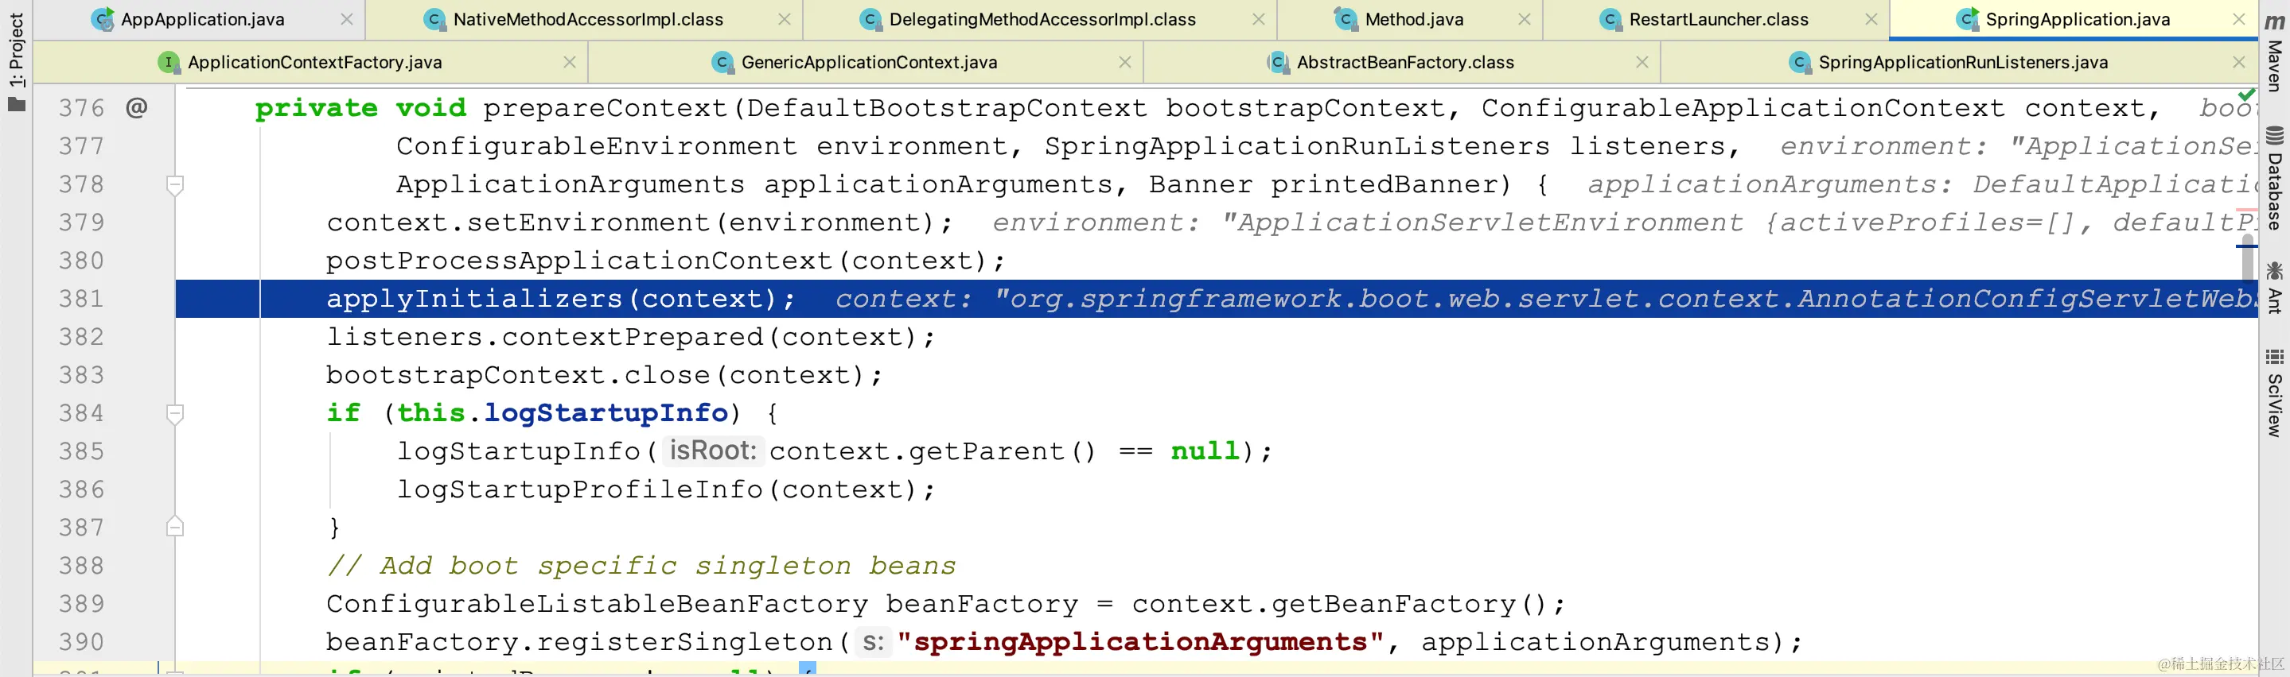Close the ApplicationContextFactory.java tab

tap(570, 62)
